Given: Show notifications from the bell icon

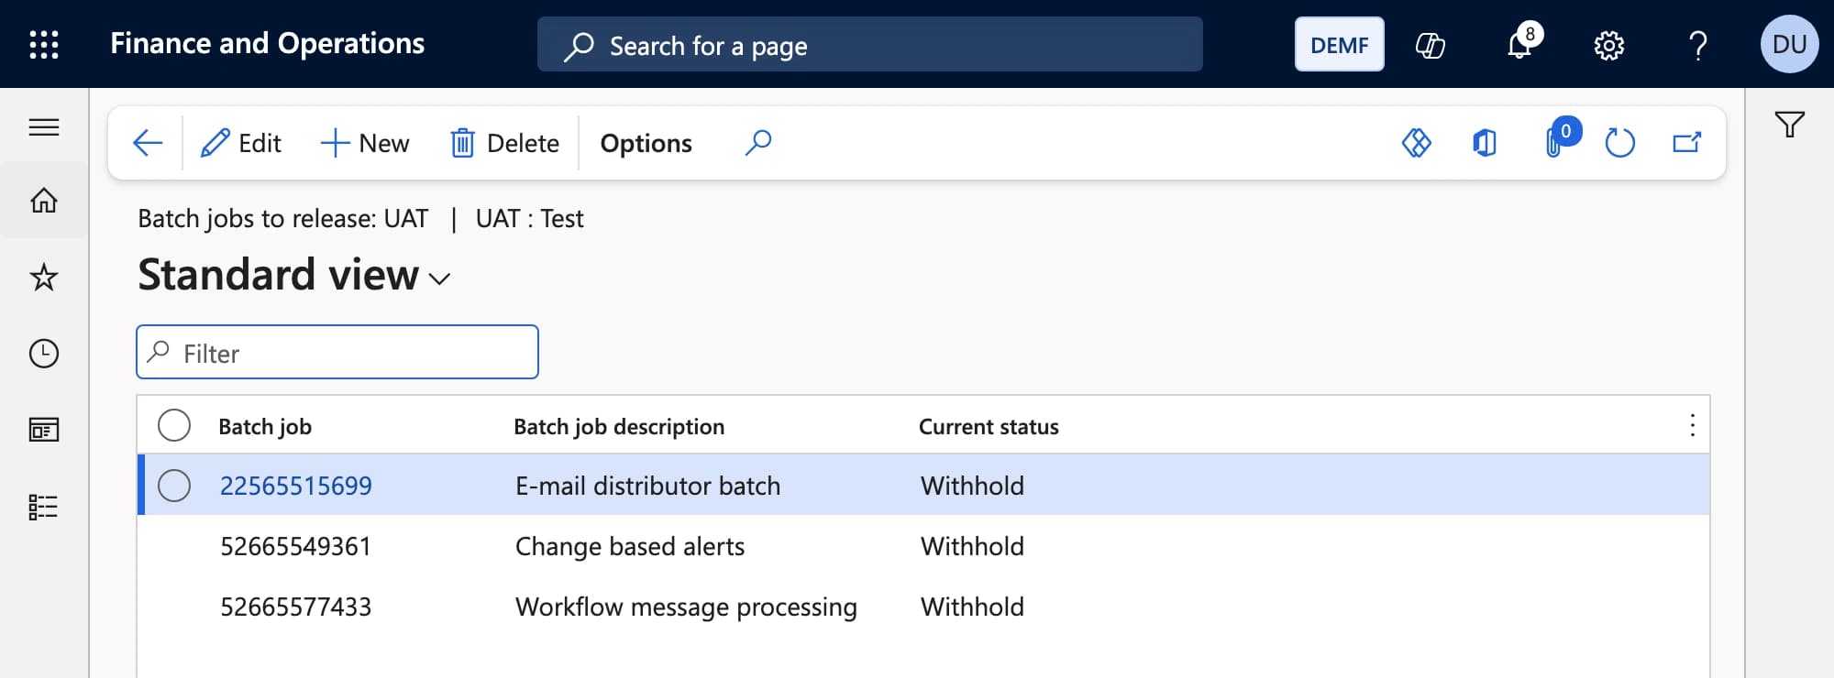Looking at the screenshot, I should (1519, 44).
